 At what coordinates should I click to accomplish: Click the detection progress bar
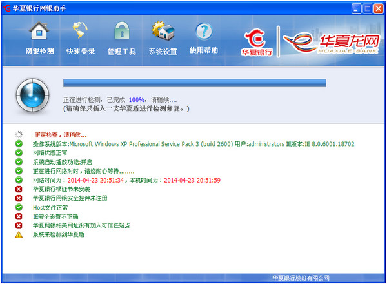[x=195, y=83]
